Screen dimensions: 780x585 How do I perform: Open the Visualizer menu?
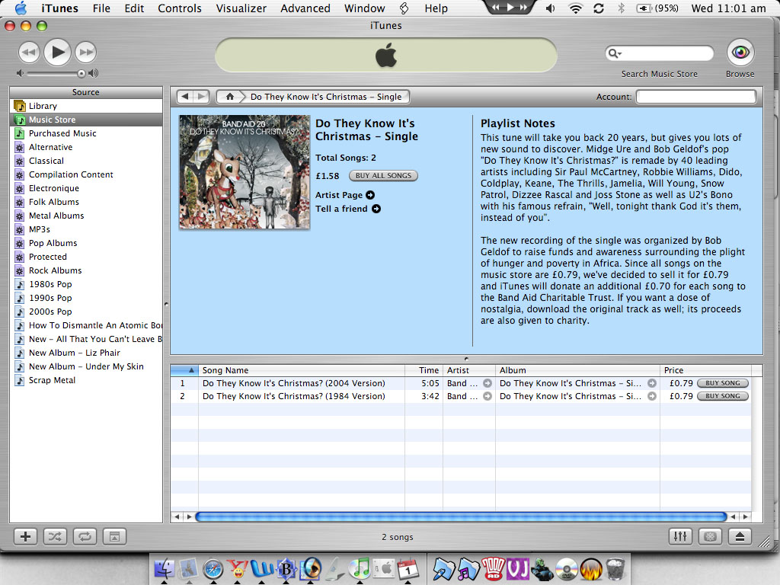pyautogui.click(x=241, y=8)
